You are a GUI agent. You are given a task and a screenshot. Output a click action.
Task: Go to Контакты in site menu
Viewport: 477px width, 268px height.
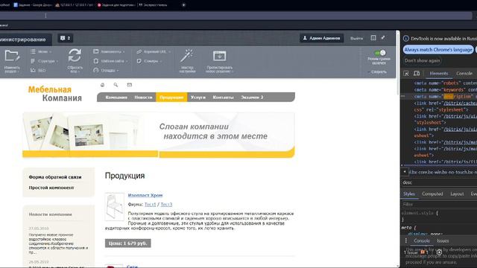click(224, 98)
